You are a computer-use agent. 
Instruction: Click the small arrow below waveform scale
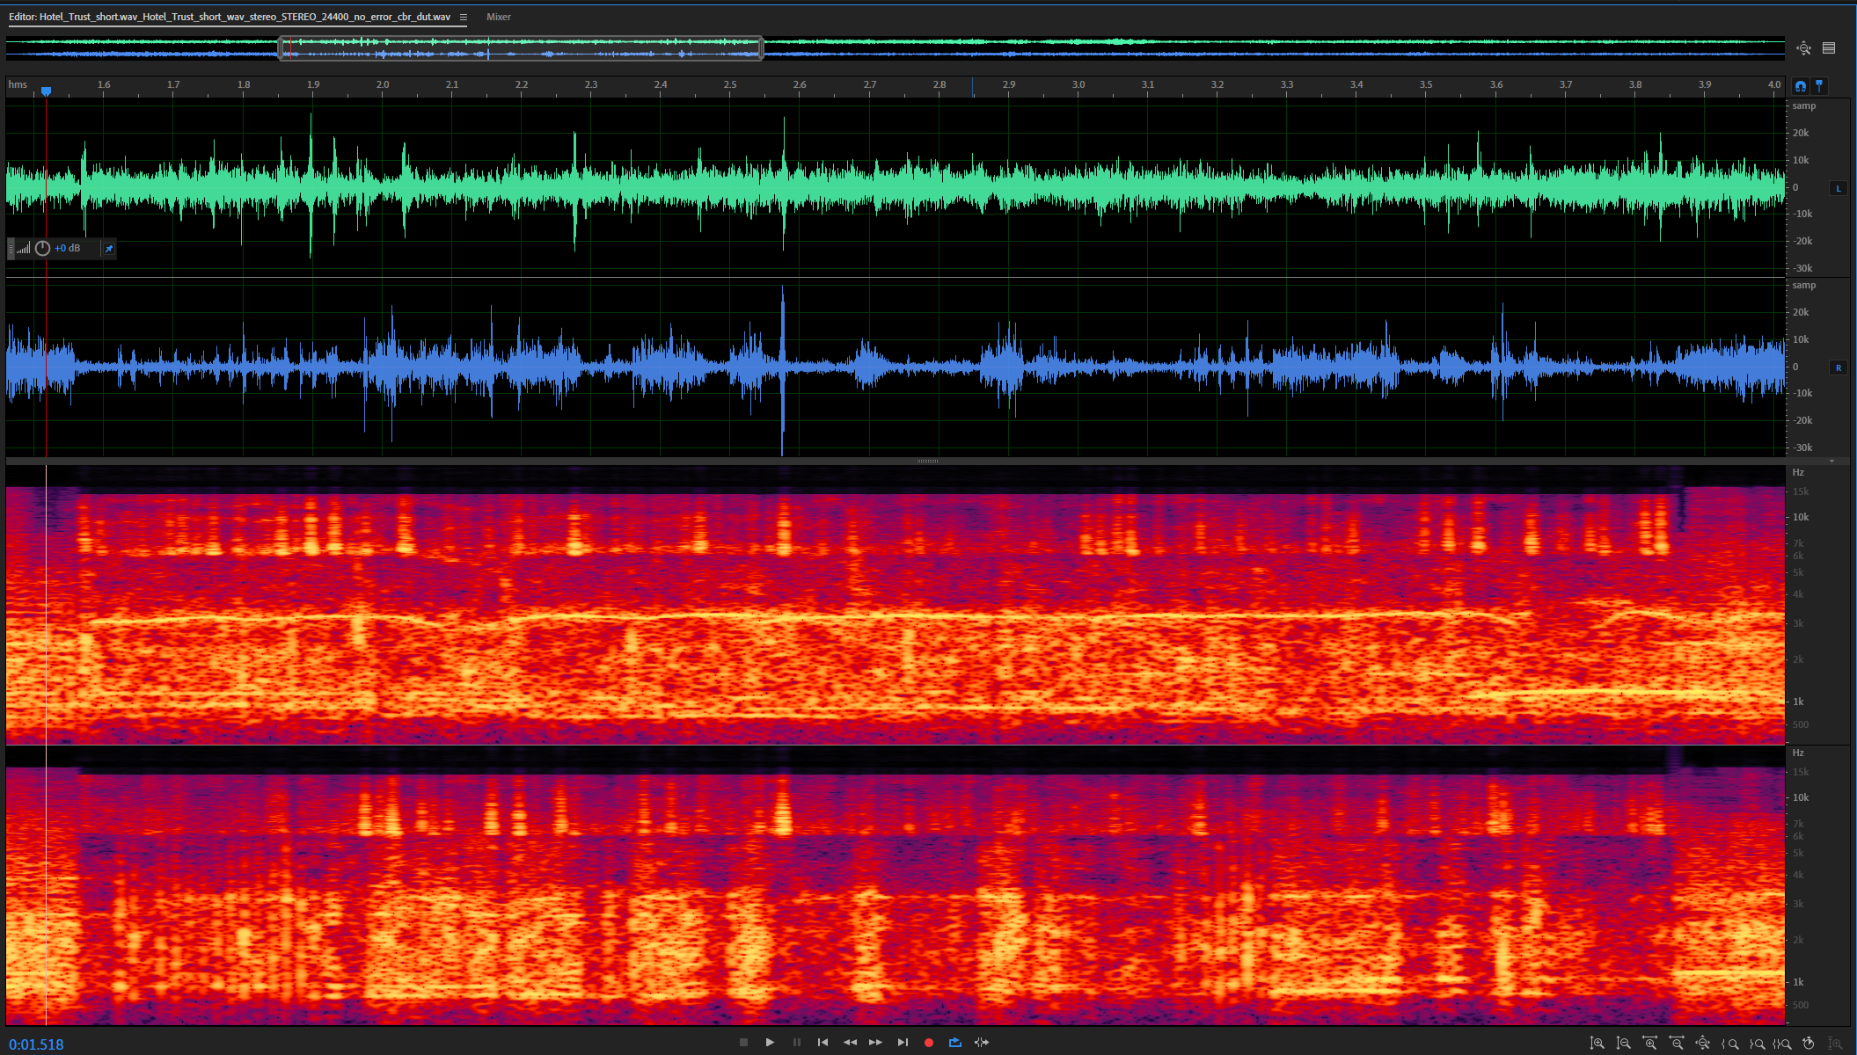point(1831,461)
